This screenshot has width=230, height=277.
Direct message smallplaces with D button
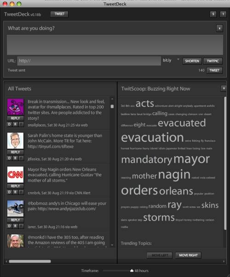click(x=10, y=124)
